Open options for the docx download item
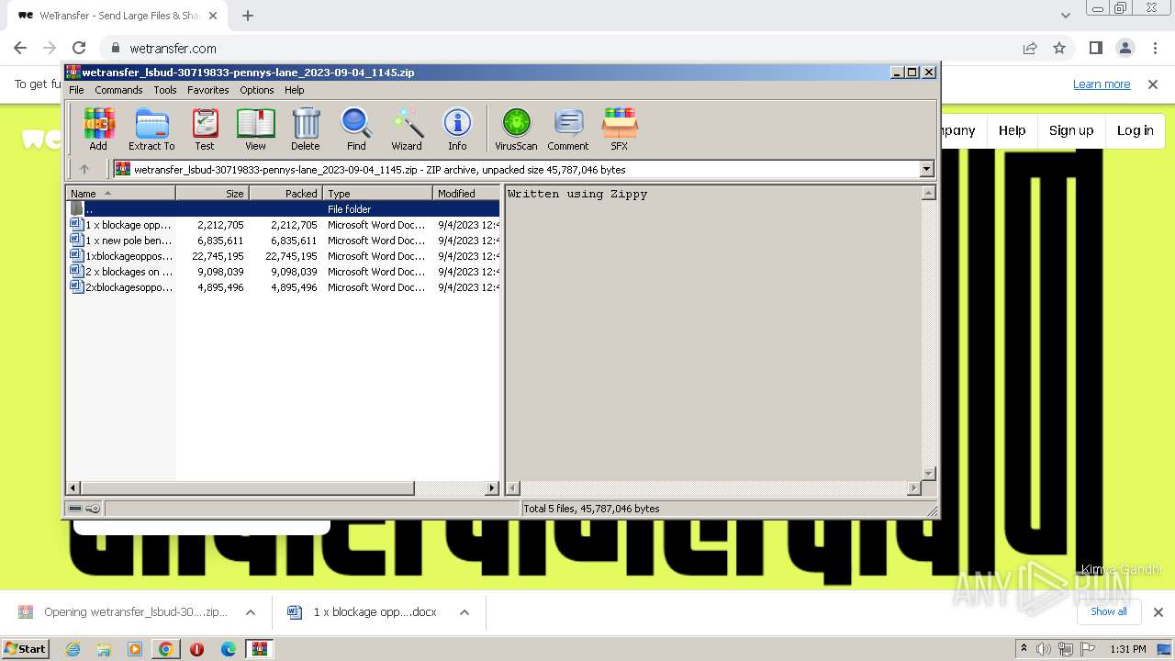1175x661 pixels. tap(464, 612)
